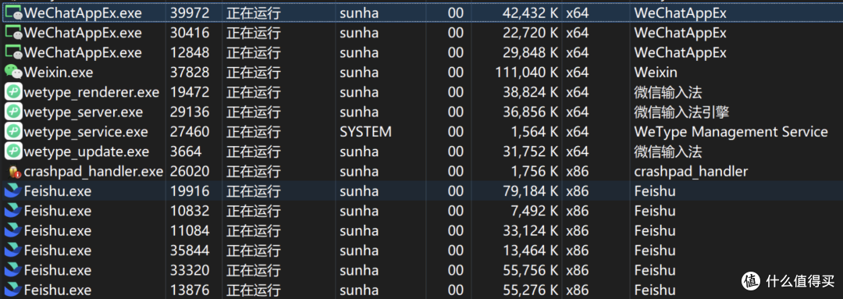Click the Feishu icon for PID 33320
Viewport: 843px width, 299px height.
pyautogui.click(x=13, y=270)
